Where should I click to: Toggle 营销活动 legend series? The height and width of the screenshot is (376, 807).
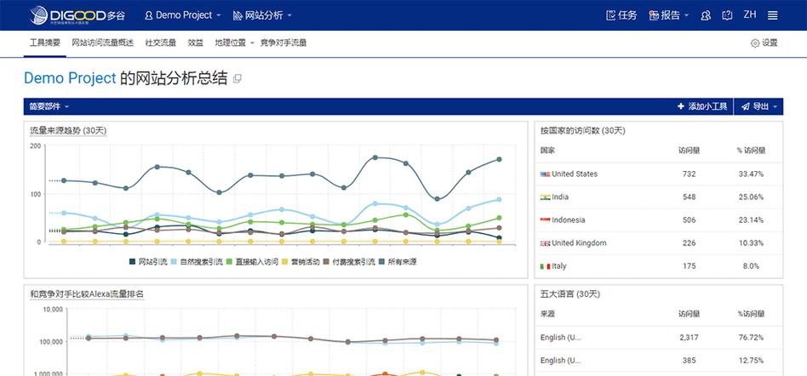coord(300,262)
